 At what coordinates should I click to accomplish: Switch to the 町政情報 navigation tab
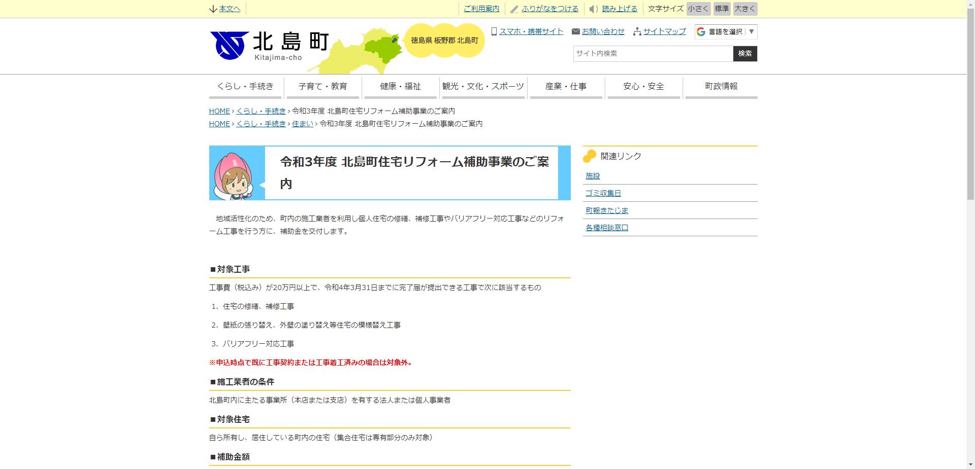[x=721, y=87]
